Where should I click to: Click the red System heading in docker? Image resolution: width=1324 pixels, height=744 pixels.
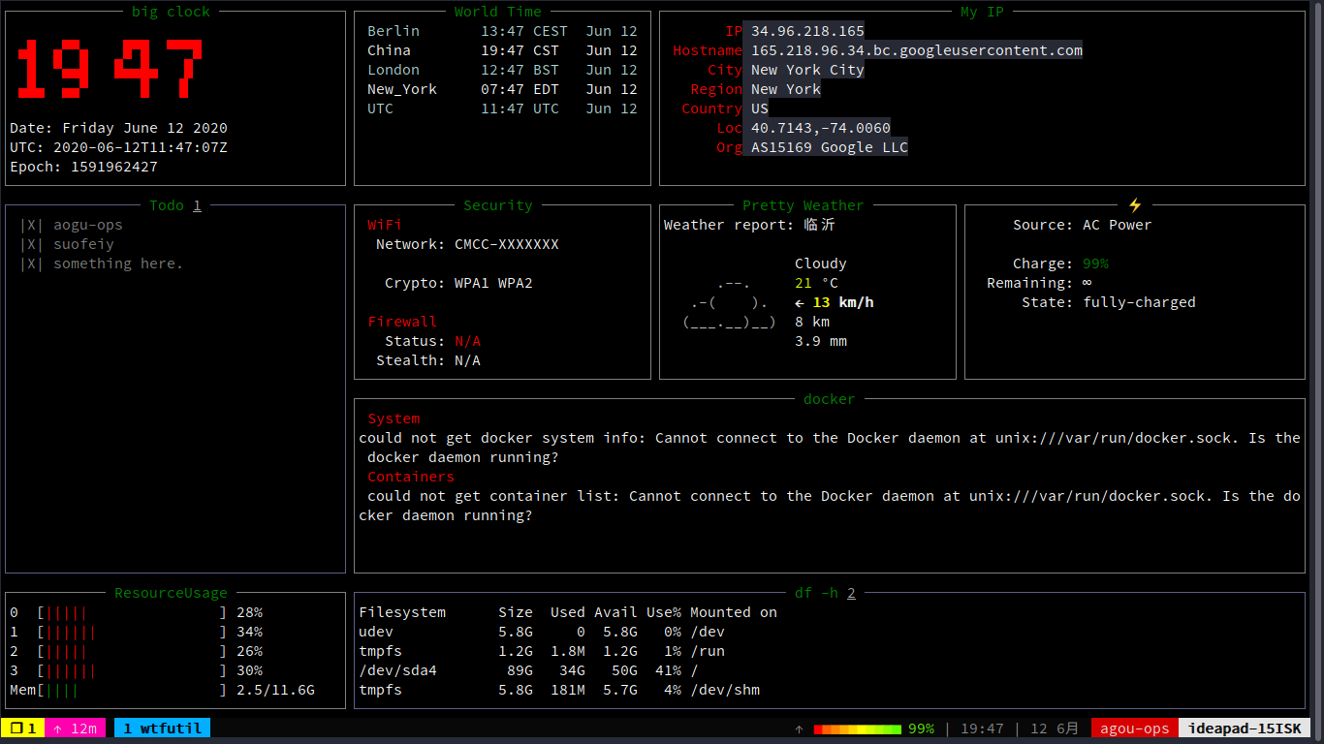tap(394, 418)
